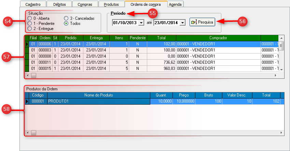Image resolution: width=290 pixels, height=151 pixels.
Task: Click the Ordem column header
Action: click(x=45, y=38)
